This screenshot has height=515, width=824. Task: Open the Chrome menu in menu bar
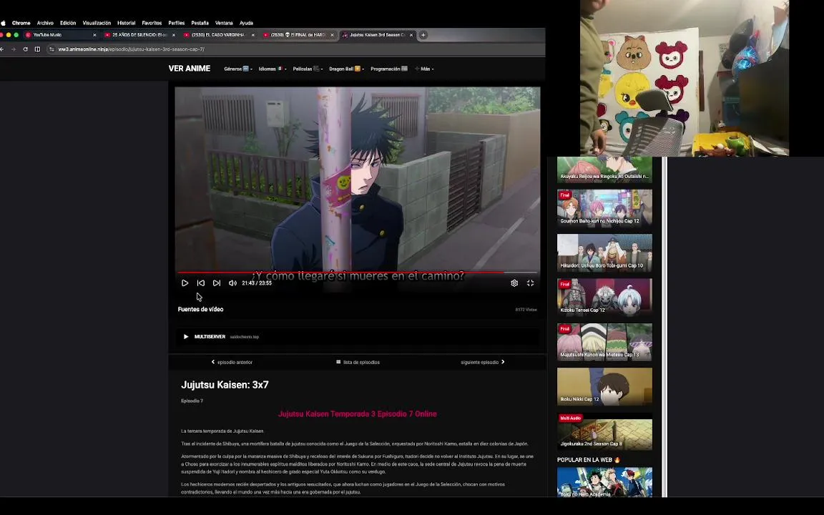coord(21,23)
